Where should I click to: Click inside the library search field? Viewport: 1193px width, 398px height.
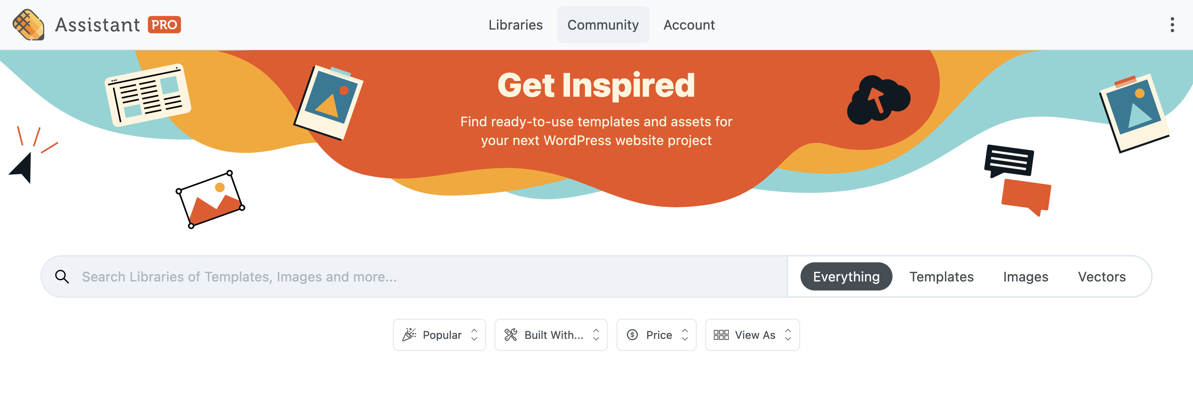(324, 277)
